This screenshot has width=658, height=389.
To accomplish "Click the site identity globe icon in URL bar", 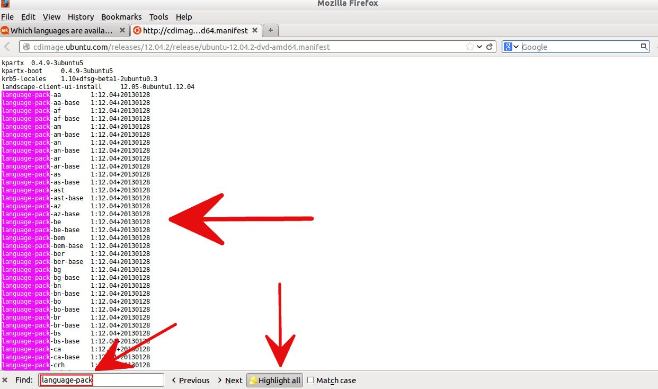I will tap(26, 47).
